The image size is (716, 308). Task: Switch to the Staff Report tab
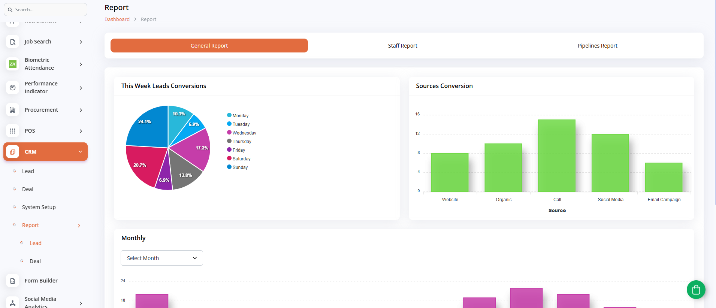[x=402, y=46]
